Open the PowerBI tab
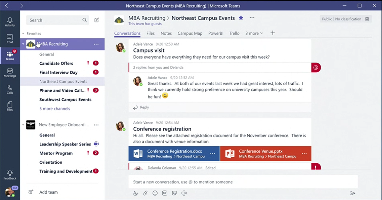 pyautogui.click(x=216, y=33)
